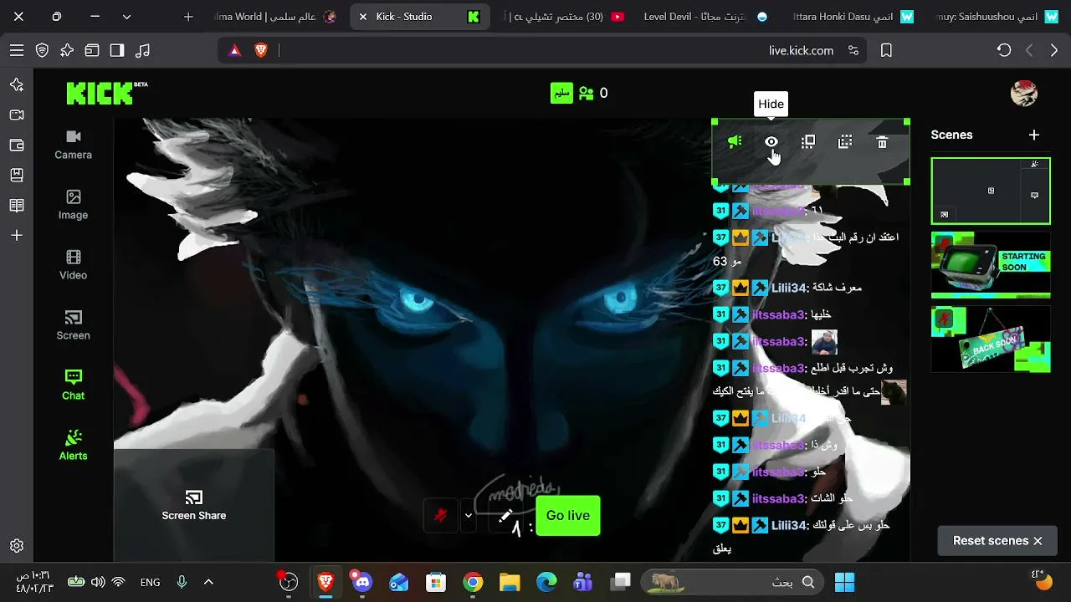Switch to the YouTube tab with 30 notifications
The height and width of the screenshot is (602, 1071).
566,17
